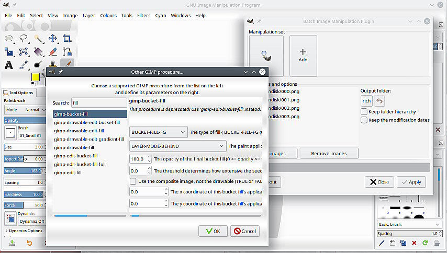The height and width of the screenshot is (253, 447).
Task: Select the Colour Picker eyedropper tool
Action: [24, 65]
